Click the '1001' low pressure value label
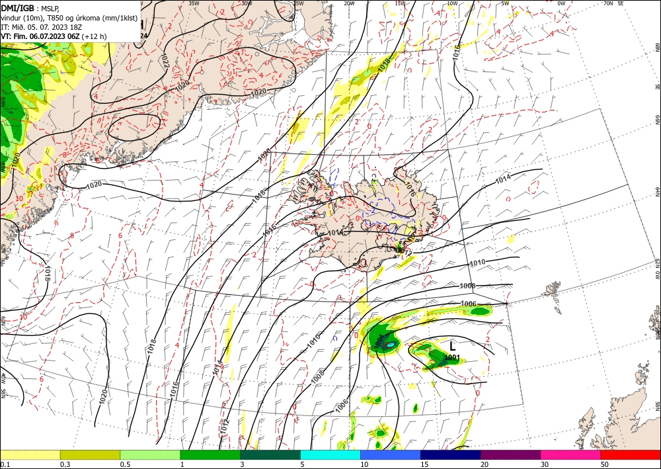 click(x=452, y=358)
